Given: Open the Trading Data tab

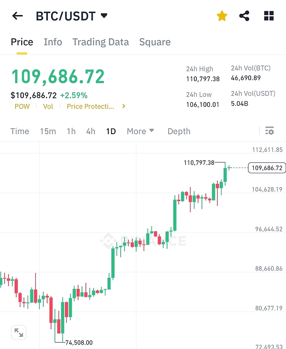Looking at the screenshot, I should click(x=100, y=42).
